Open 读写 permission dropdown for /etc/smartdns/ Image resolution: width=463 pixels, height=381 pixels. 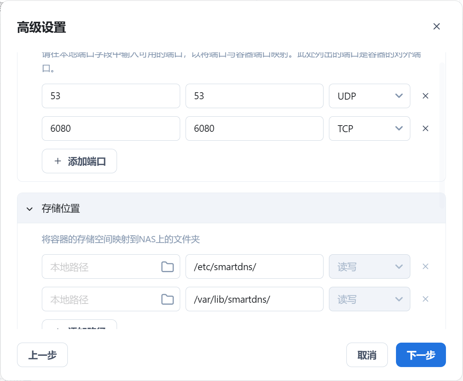coord(369,267)
